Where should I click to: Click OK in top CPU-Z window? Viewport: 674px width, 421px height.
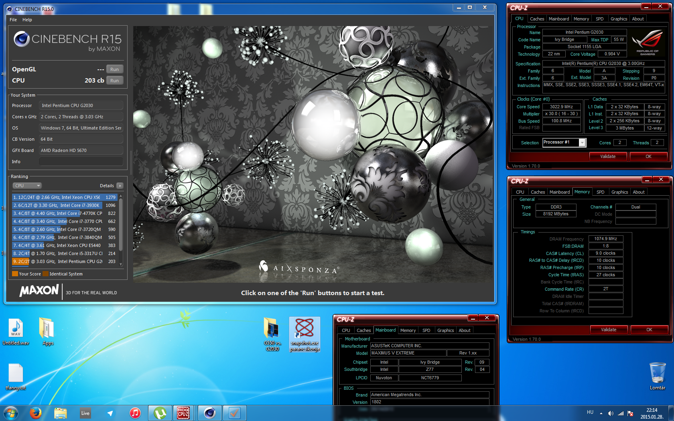tap(648, 156)
